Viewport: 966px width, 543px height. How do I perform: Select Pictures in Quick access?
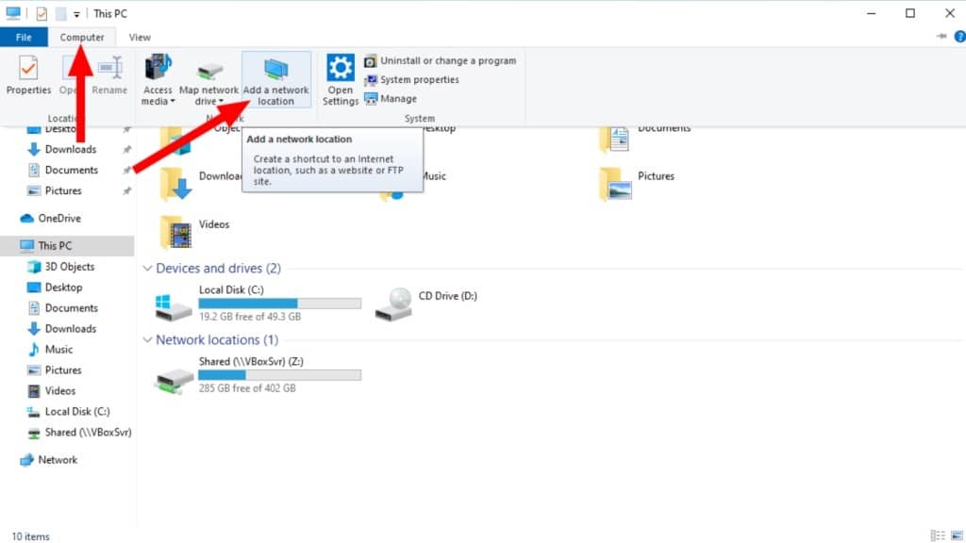coord(63,190)
